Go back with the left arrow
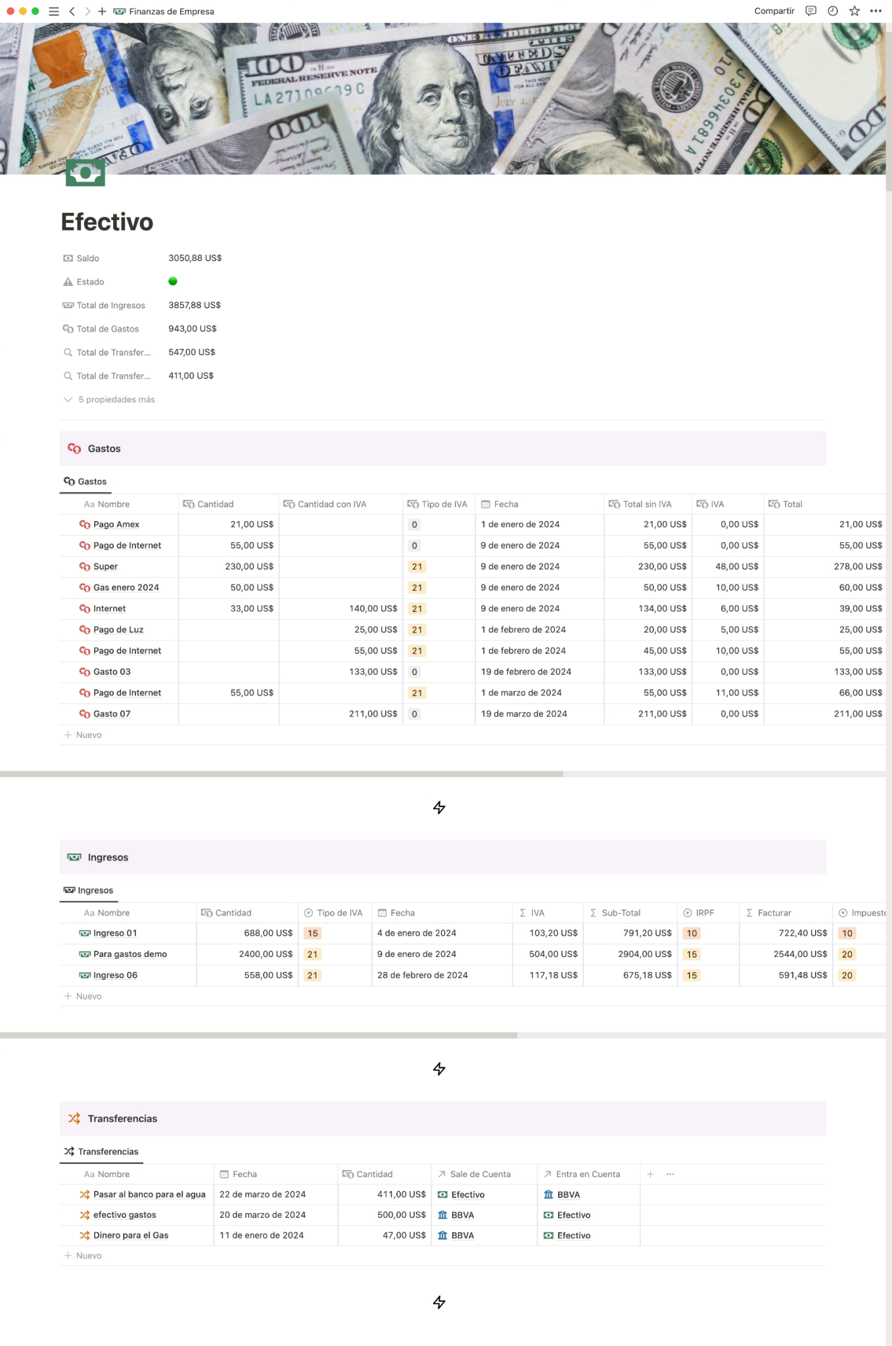Screen dimensions: 892x1346 tap(72, 11)
